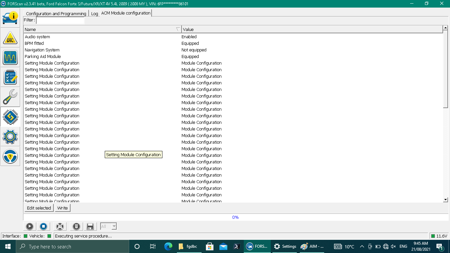Image resolution: width=450 pixels, height=253 pixels.
Task: Open Cortana circle icon on taskbar
Action: (137, 246)
